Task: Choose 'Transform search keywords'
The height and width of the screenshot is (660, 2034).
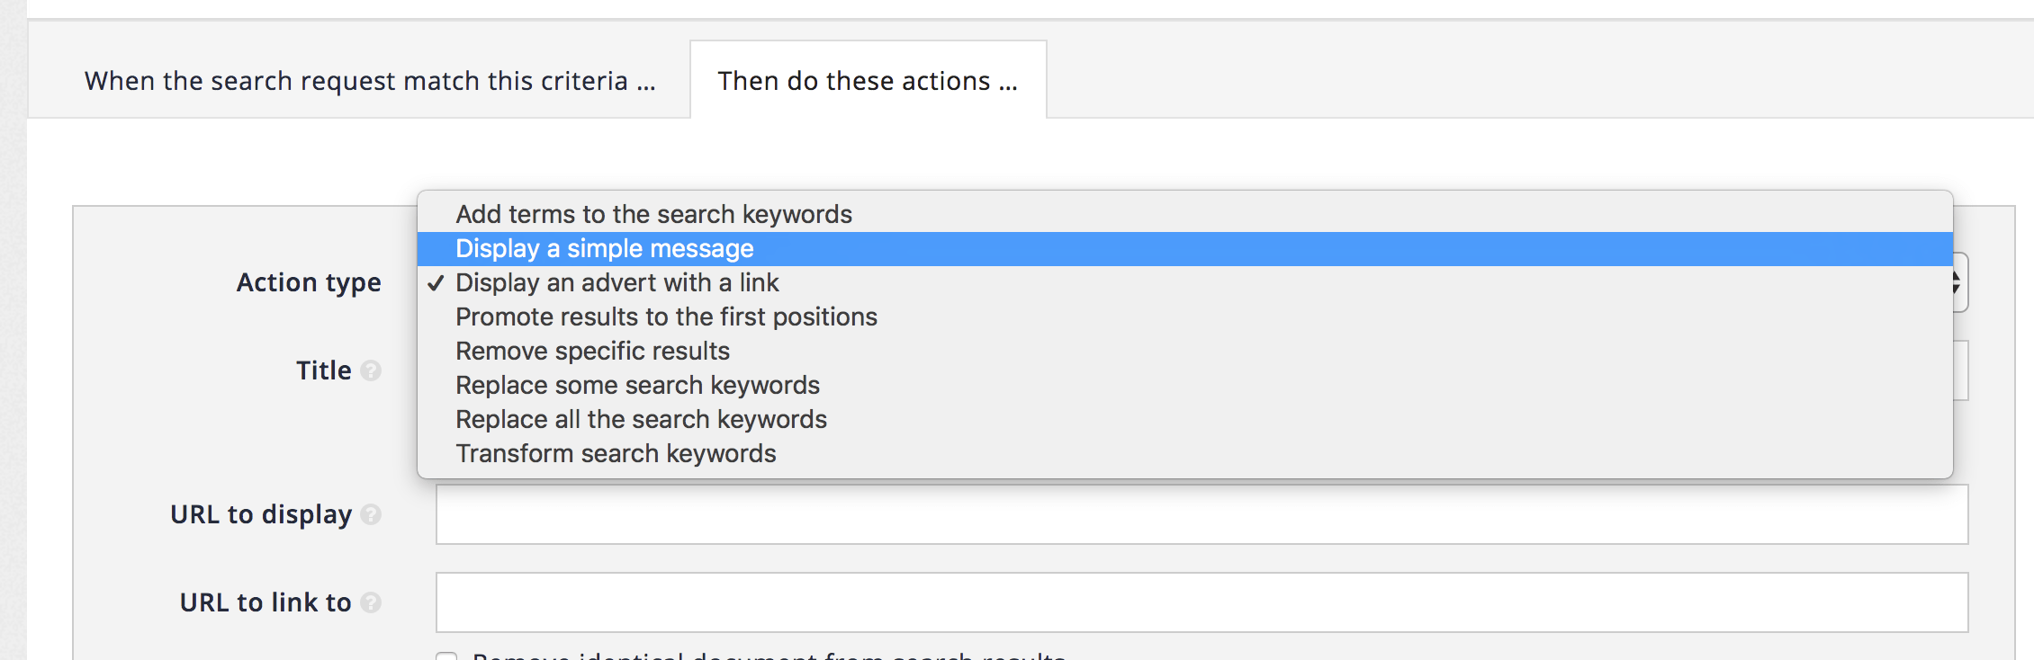Action: (x=616, y=453)
